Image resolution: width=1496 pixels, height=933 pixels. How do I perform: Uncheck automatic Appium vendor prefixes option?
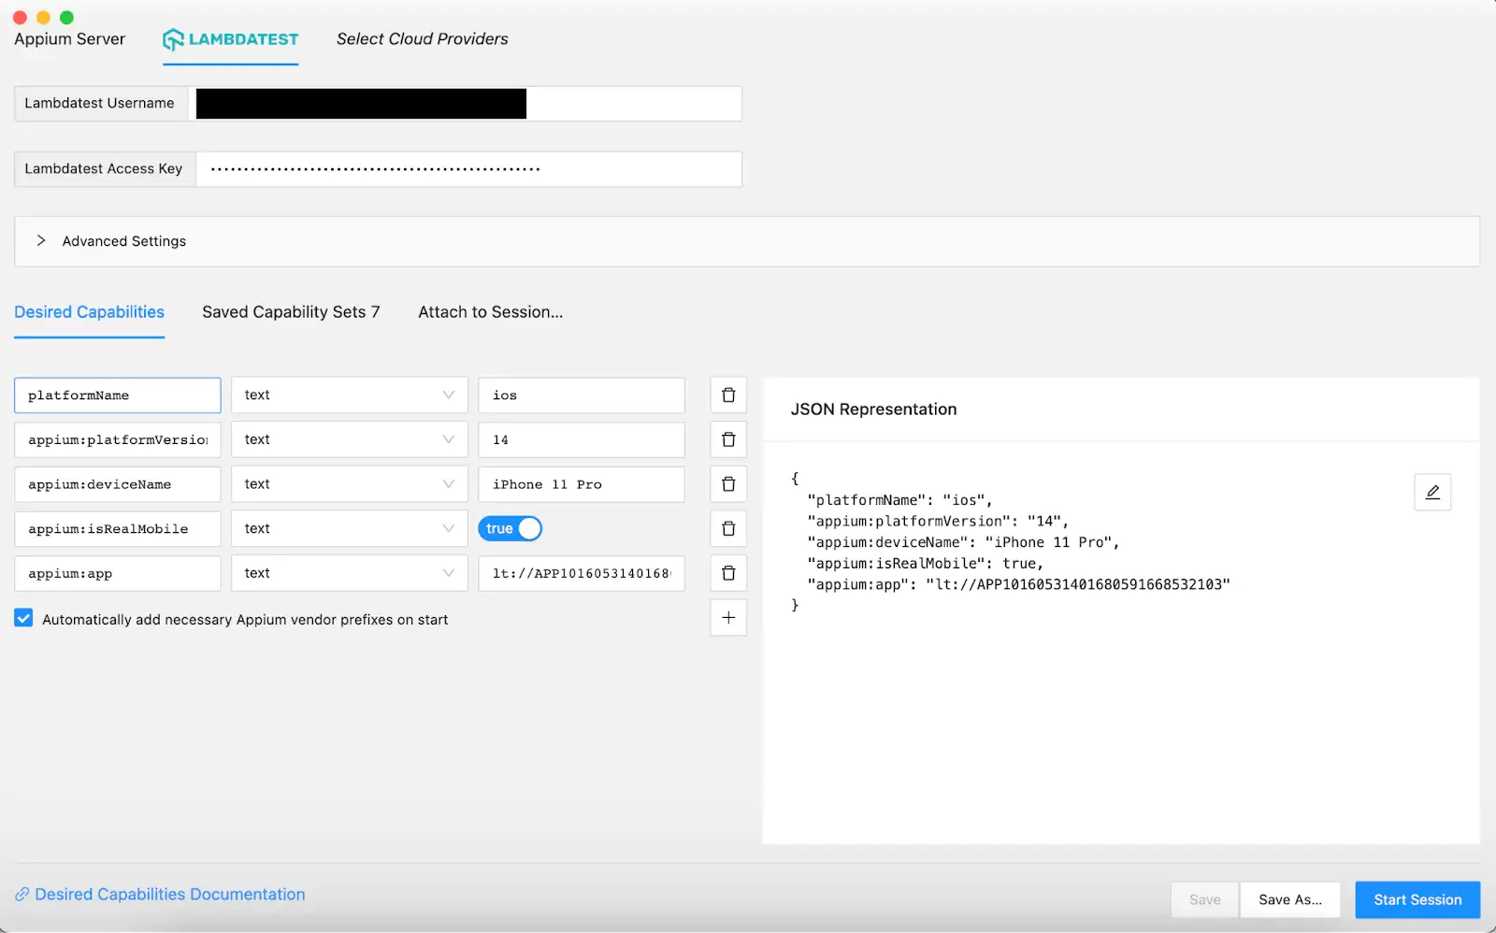tap(23, 618)
